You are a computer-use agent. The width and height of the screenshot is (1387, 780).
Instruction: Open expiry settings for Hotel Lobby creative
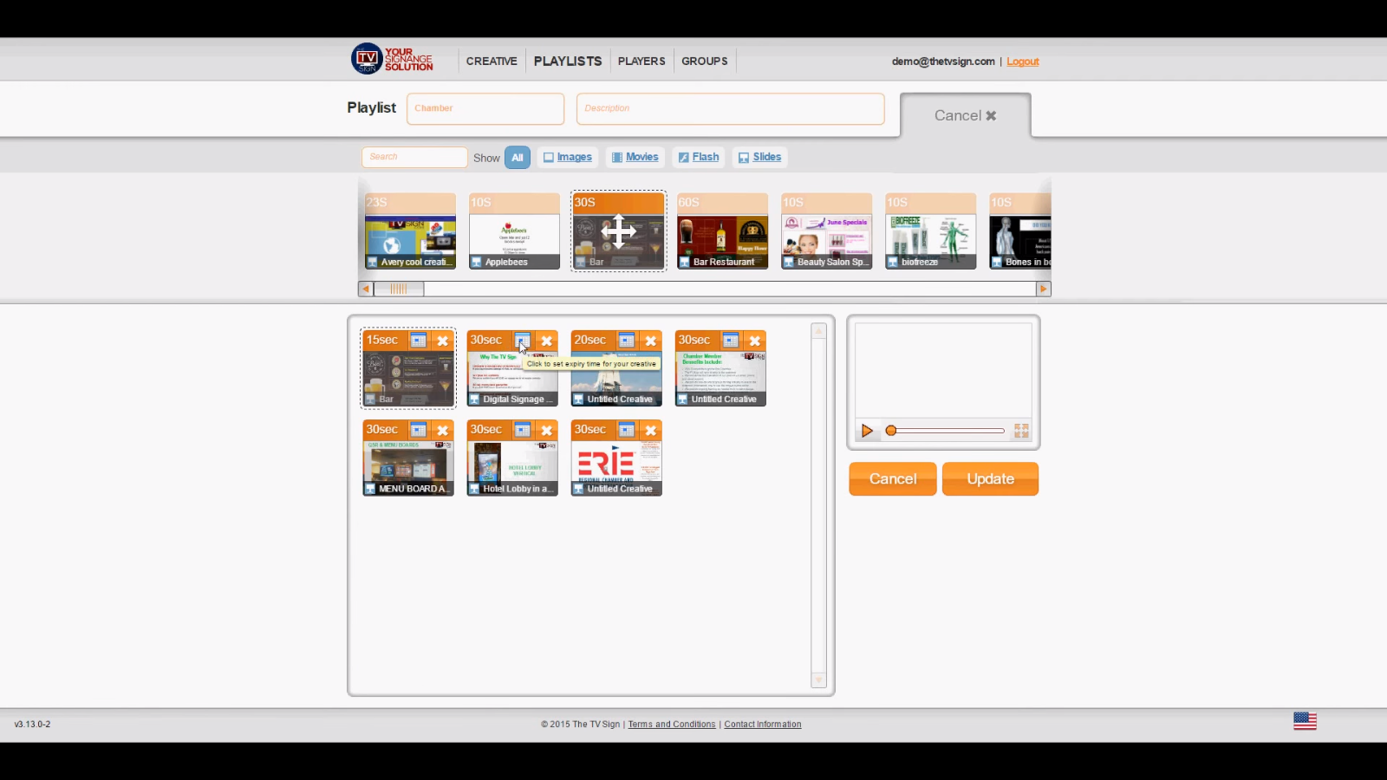point(524,429)
